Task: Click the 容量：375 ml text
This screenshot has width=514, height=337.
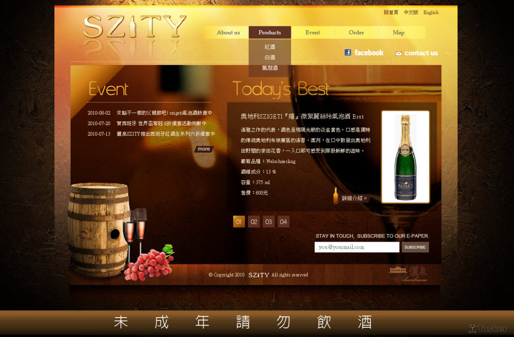Action: click(x=255, y=182)
